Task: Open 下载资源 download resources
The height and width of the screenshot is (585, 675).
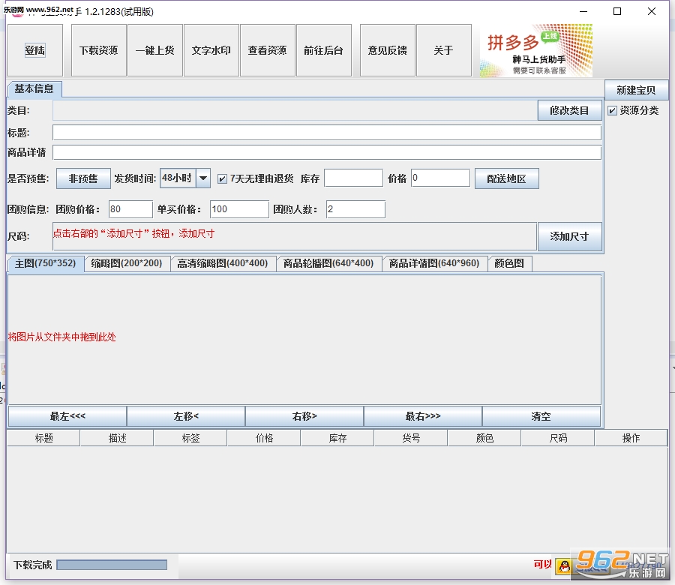Action: [98, 50]
